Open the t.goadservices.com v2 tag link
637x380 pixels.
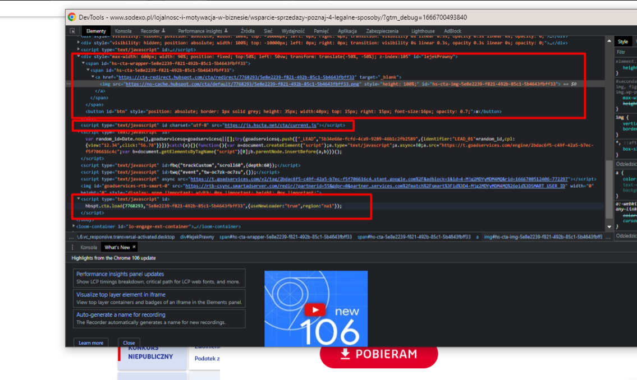point(379,179)
